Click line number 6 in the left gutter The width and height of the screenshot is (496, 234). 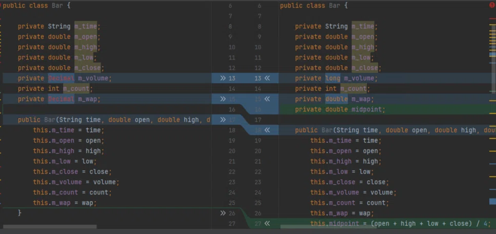coord(230,6)
